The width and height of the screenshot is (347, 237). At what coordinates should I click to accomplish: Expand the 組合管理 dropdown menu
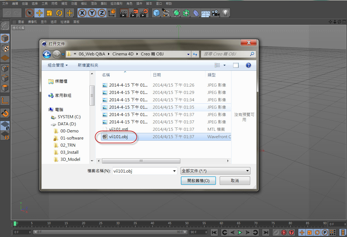tap(58, 65)
